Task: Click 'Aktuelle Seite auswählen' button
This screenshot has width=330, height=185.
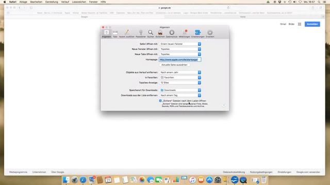Action: 174,65
